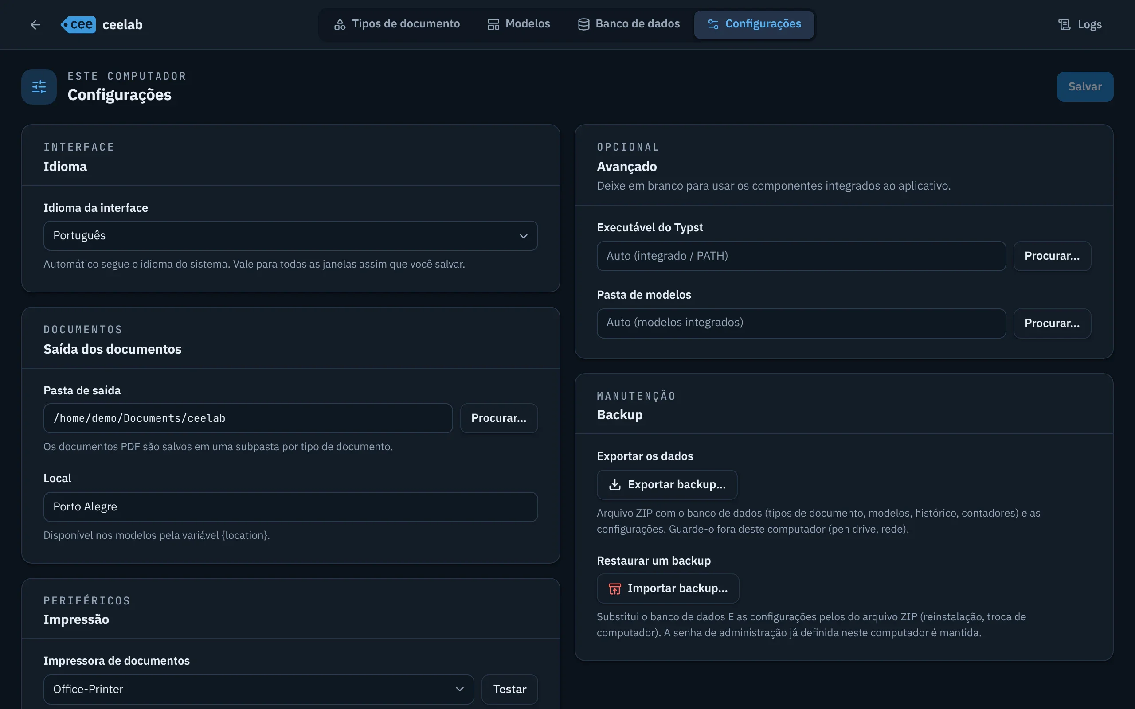
Task: Click Procurar next to Pasta de saída
Action: pos(499,418)
